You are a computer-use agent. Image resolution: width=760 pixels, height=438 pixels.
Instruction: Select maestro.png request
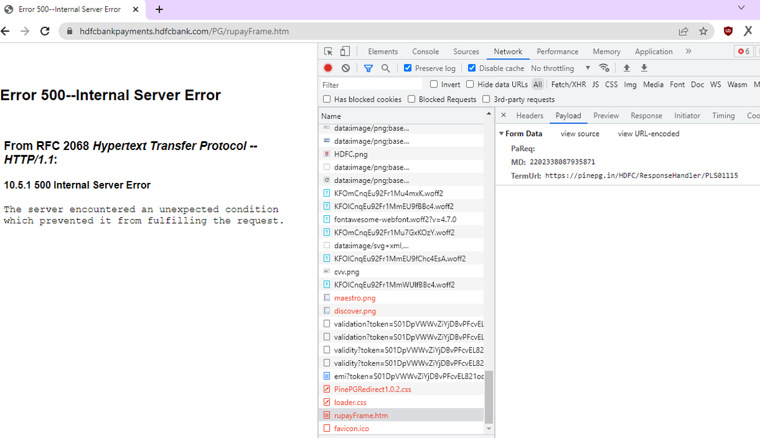[x=402, y=297]
